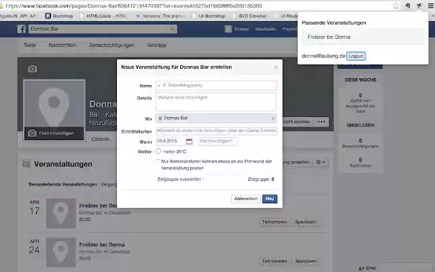Select the Heiter 26°C weather radio button
The image size is (435, 272).
click(158, 151)
